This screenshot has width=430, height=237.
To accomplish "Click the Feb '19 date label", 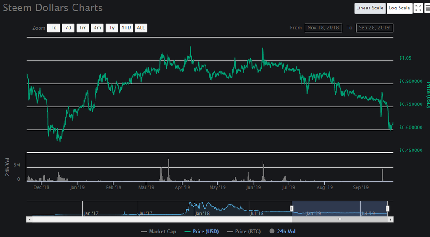I will pyautogui.click(x=113, y=187).
